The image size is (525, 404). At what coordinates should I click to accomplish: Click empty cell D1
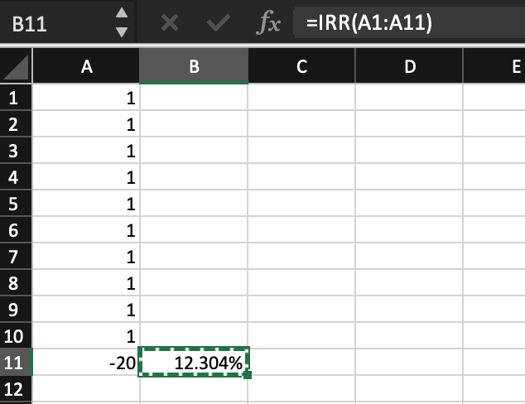[410, 98]
